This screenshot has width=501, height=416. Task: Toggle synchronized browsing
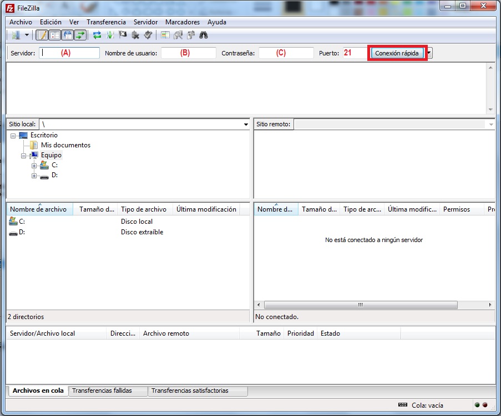(x=191, y=35)
